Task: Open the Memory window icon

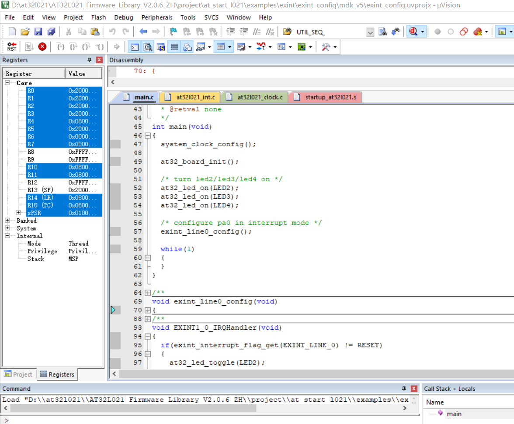Action: [x=221, y=47]
